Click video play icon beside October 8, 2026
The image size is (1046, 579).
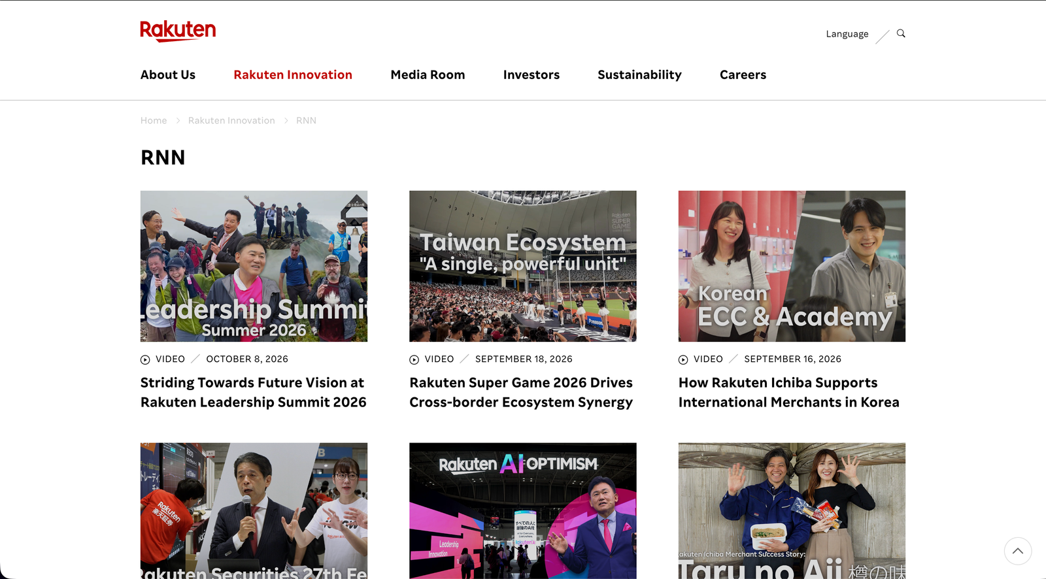145,359
